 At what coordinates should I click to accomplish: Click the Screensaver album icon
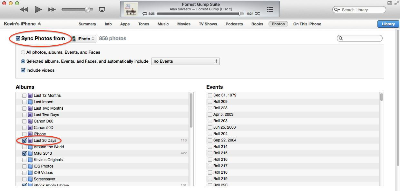click(30, 179)
